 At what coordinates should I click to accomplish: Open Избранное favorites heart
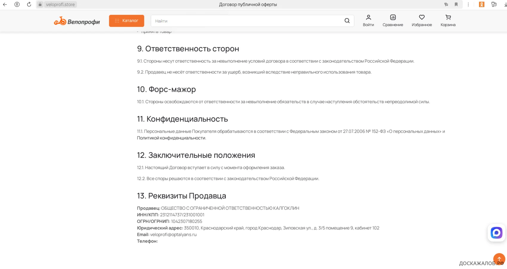[422, 21]
